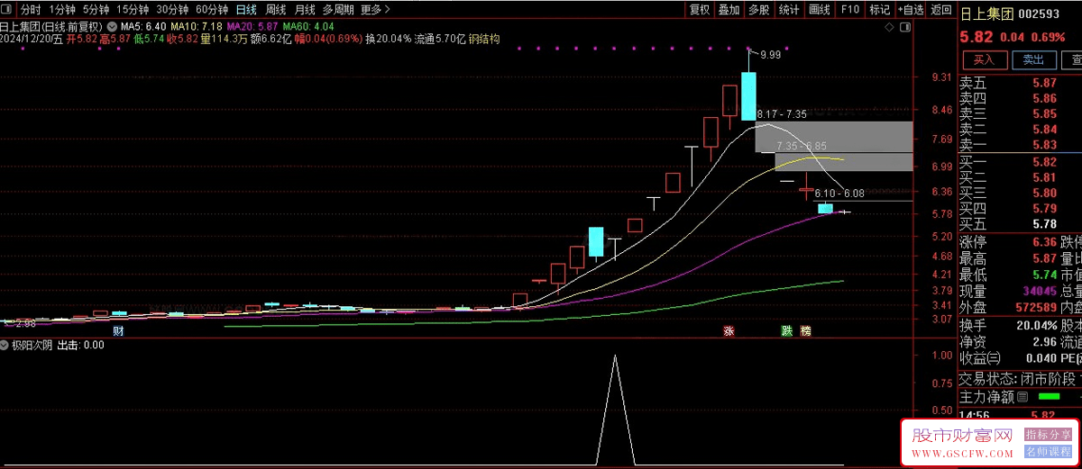Viewport: 1082px width, 469px height.
Task: Open the 股市财富网 website logo link
Action: 963,436
